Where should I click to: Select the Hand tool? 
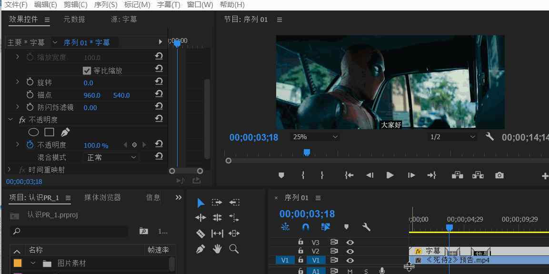(217, 249)
